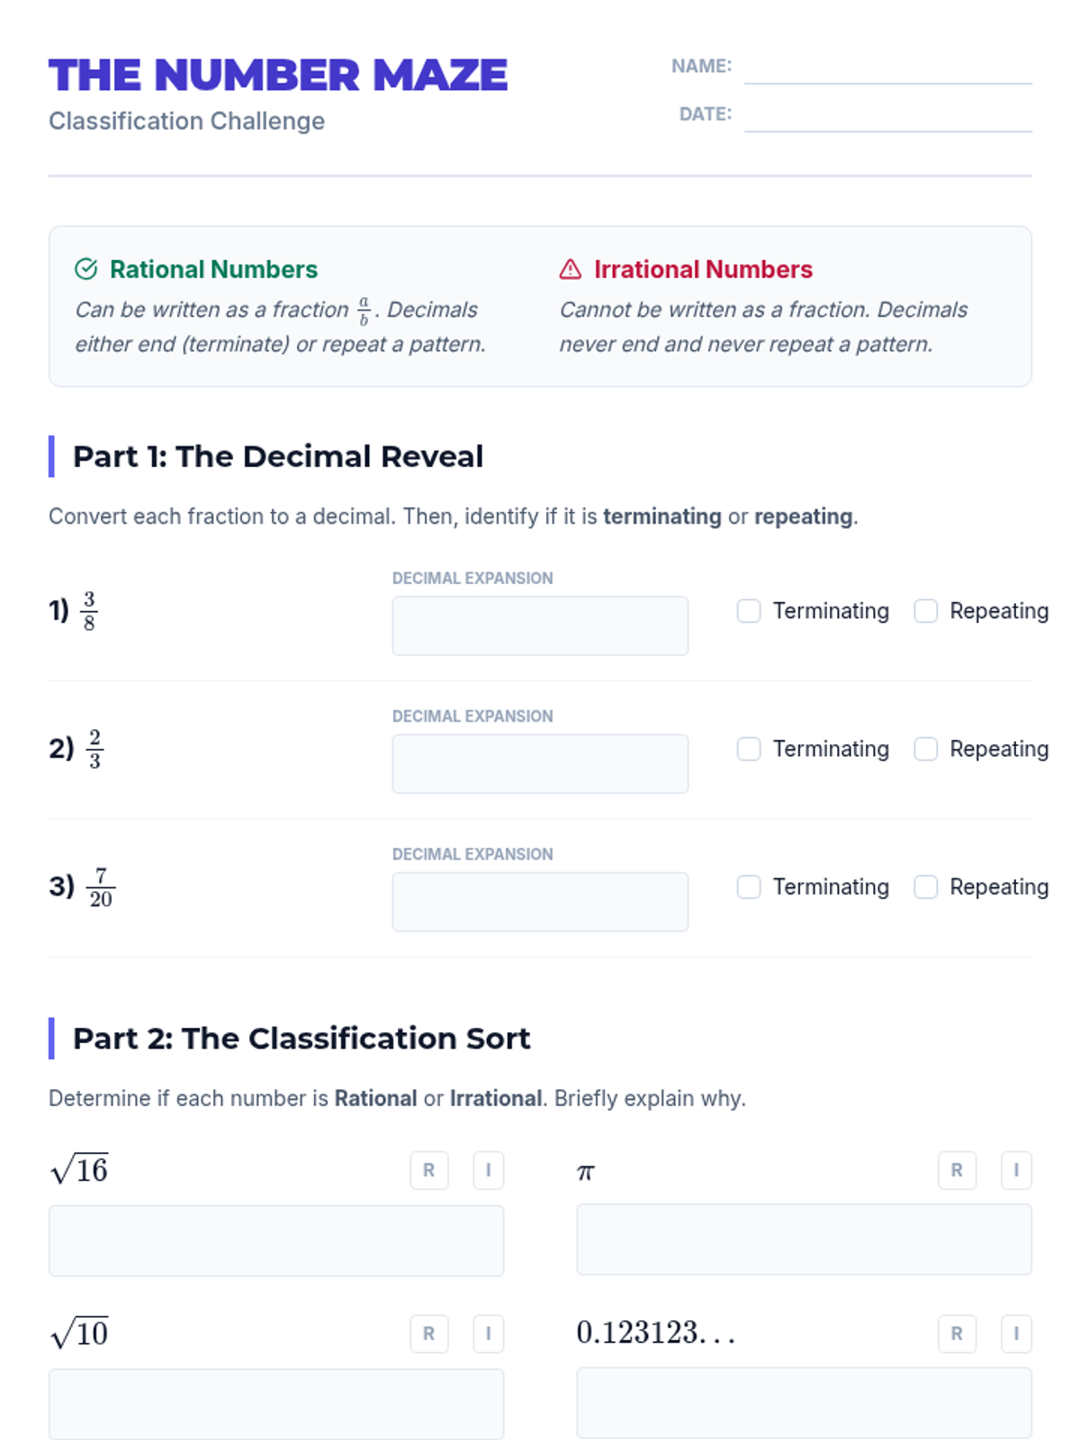This screenshot has width=1080, height=1440.
Task: Check Repeating for fraction 3/8
Action: [926, 611]
